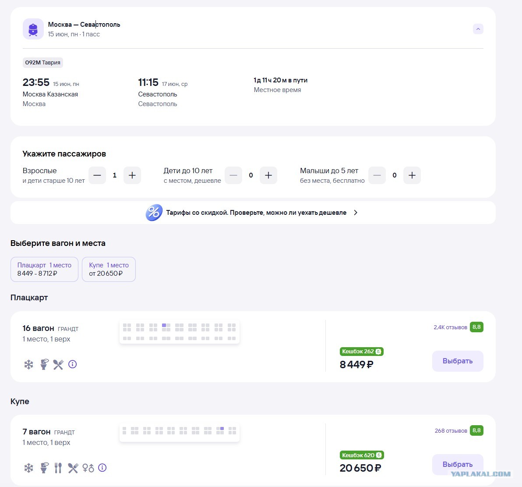The image size is (522, 487).
Task: Click the male/female compartment icon in wagon 7
Action: (x=88, y=468)
